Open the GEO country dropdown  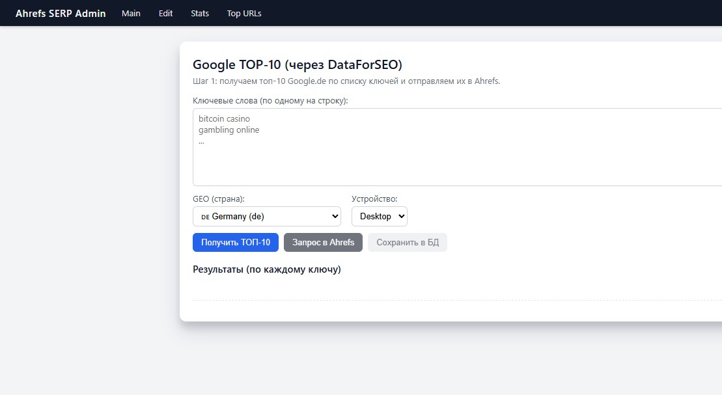click(x=266, y=215)
